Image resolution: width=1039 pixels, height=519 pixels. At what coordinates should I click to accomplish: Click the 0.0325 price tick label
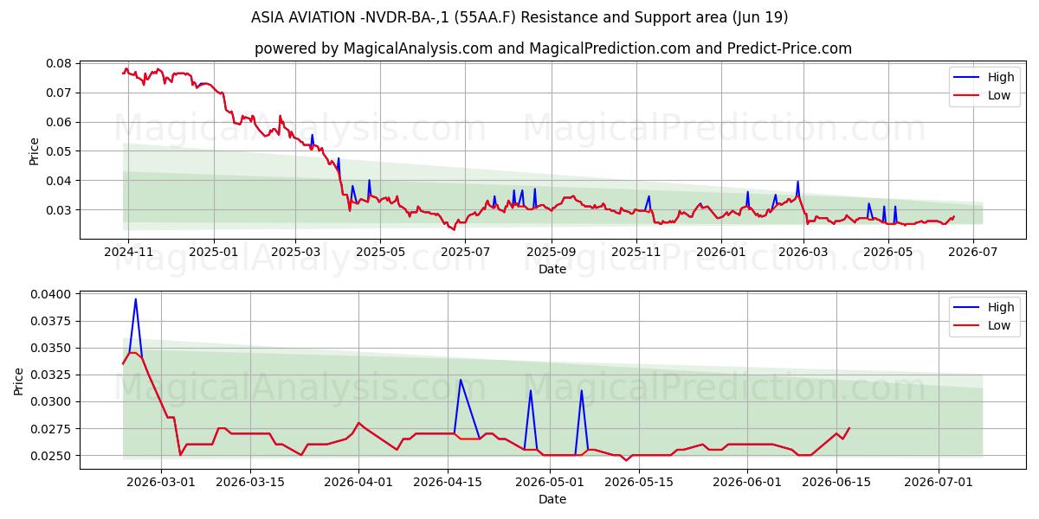click(x=51, y=375)
